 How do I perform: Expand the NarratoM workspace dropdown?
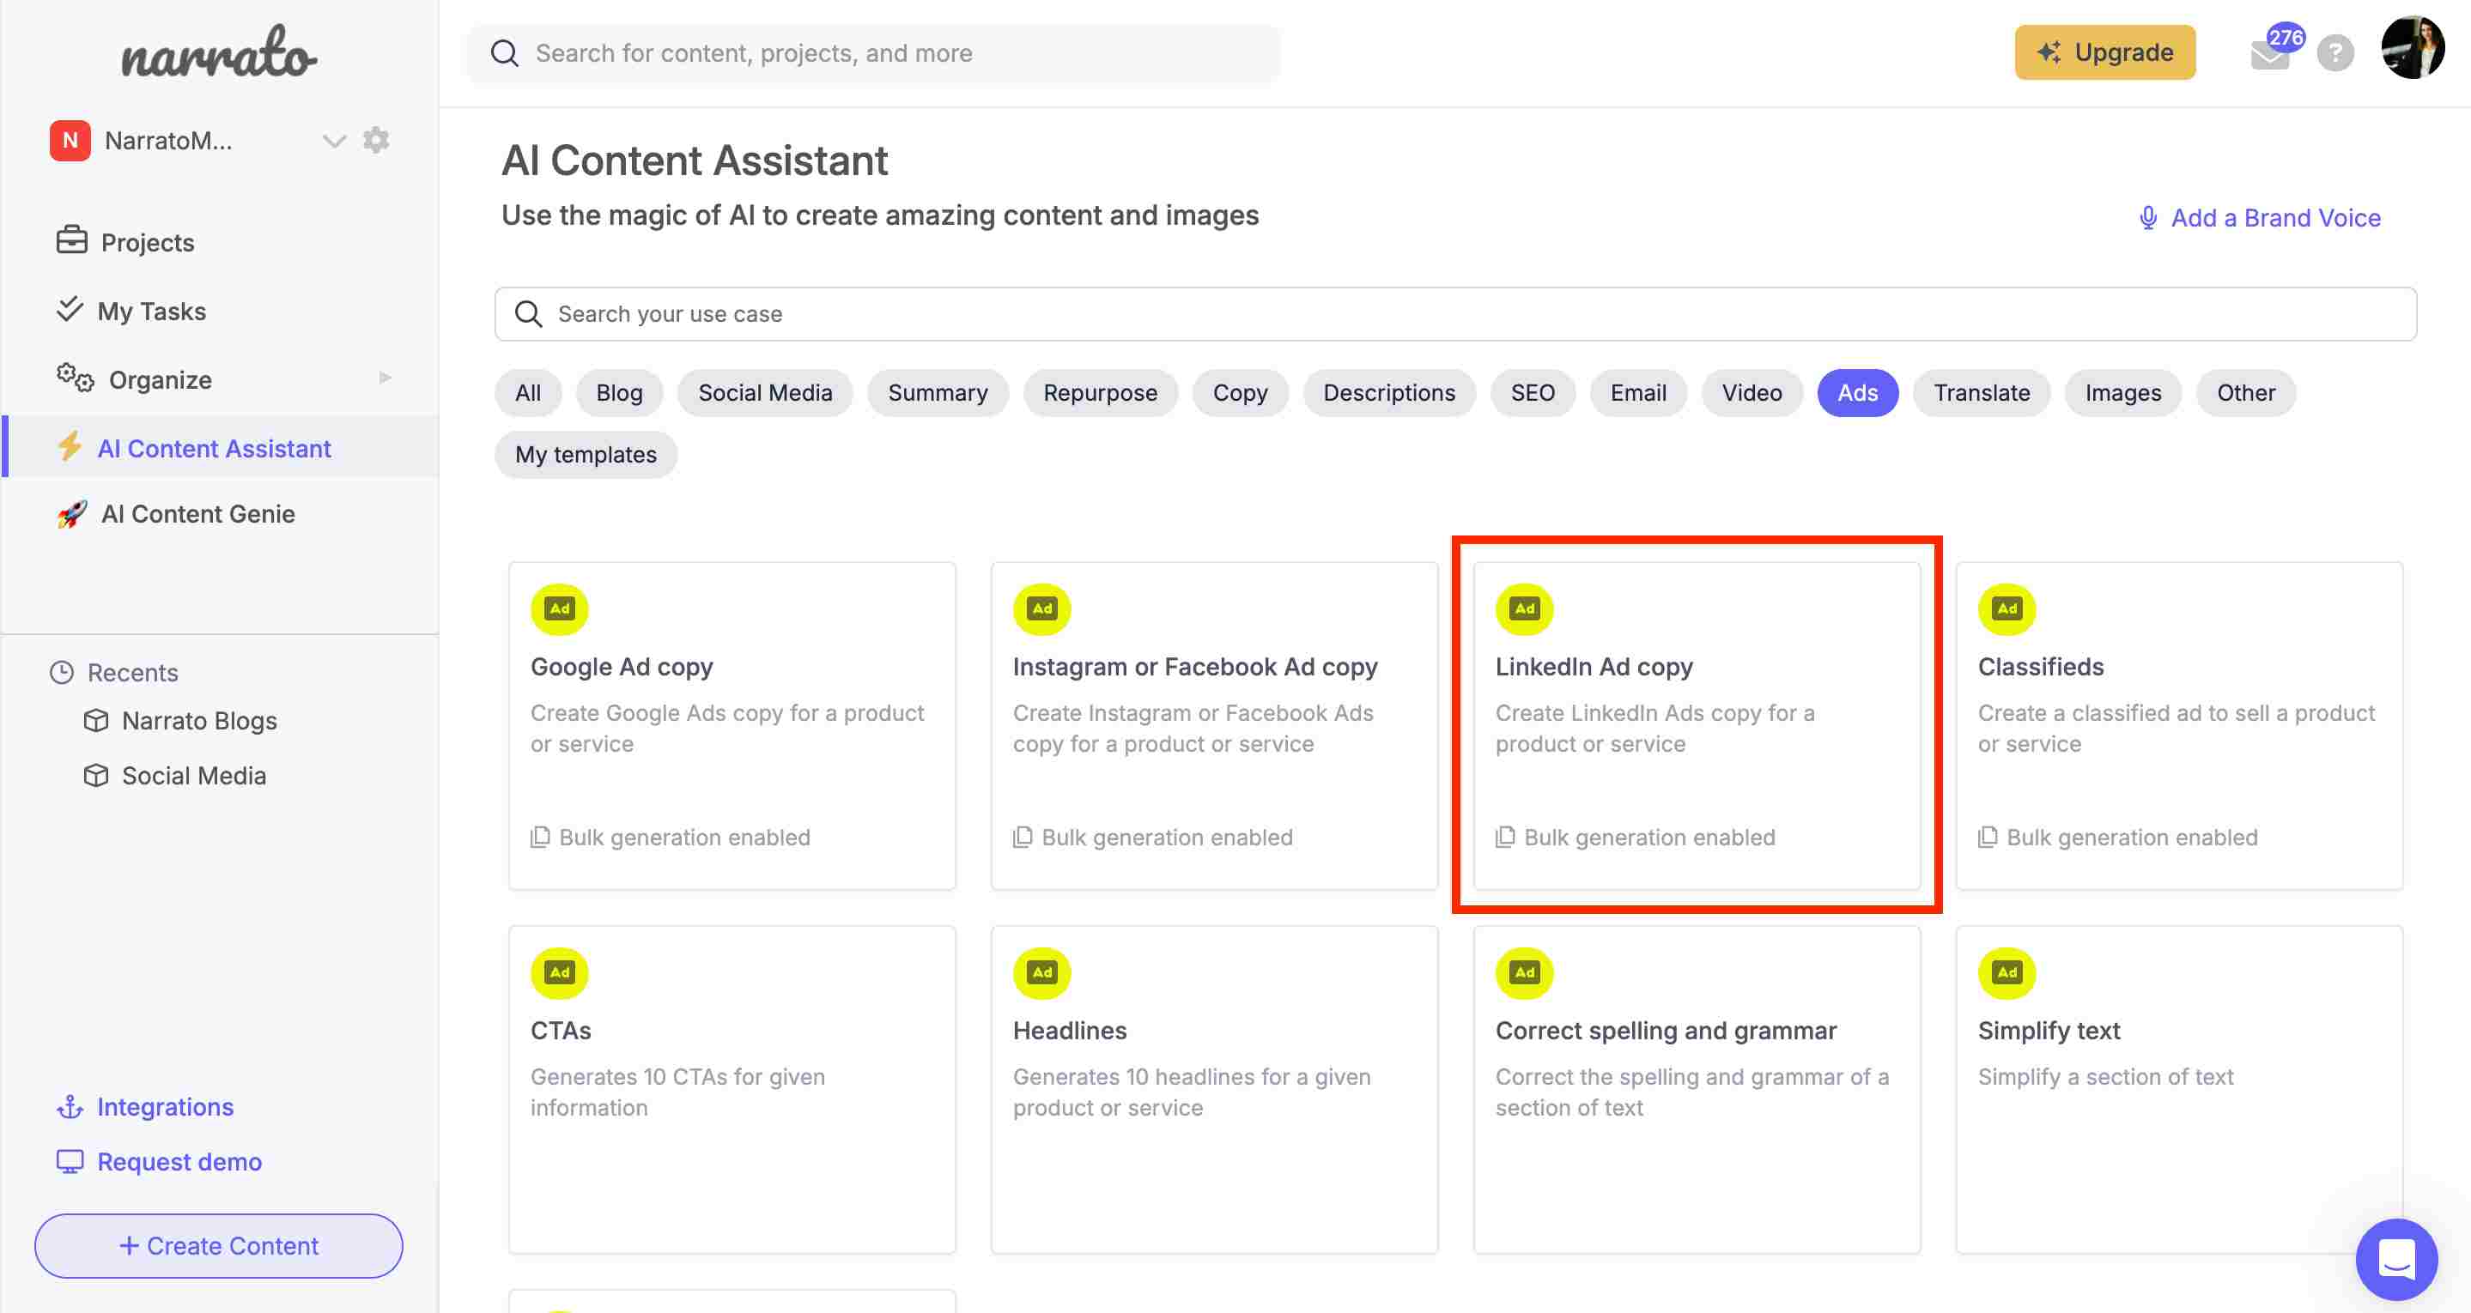[x=333, y=141]
